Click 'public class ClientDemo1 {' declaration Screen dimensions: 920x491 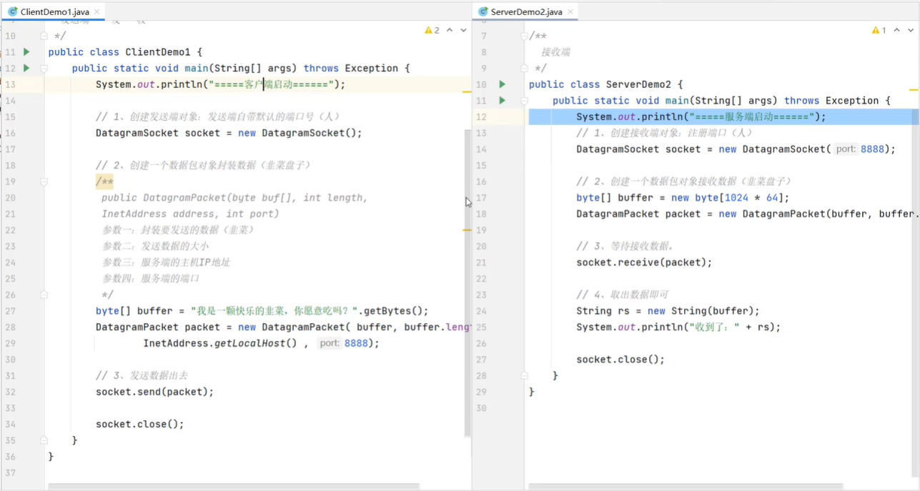pos(125,52)
